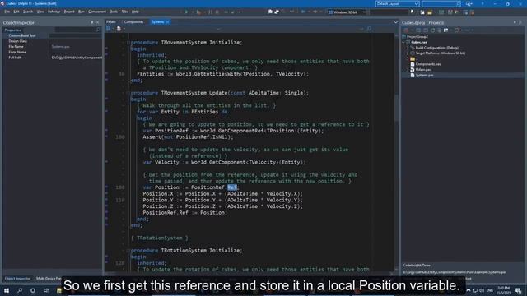The height and width of the screenshot is (296, 527).
Task: Select Systems.pas in Projects tree
Action: [x=424, y=75]
